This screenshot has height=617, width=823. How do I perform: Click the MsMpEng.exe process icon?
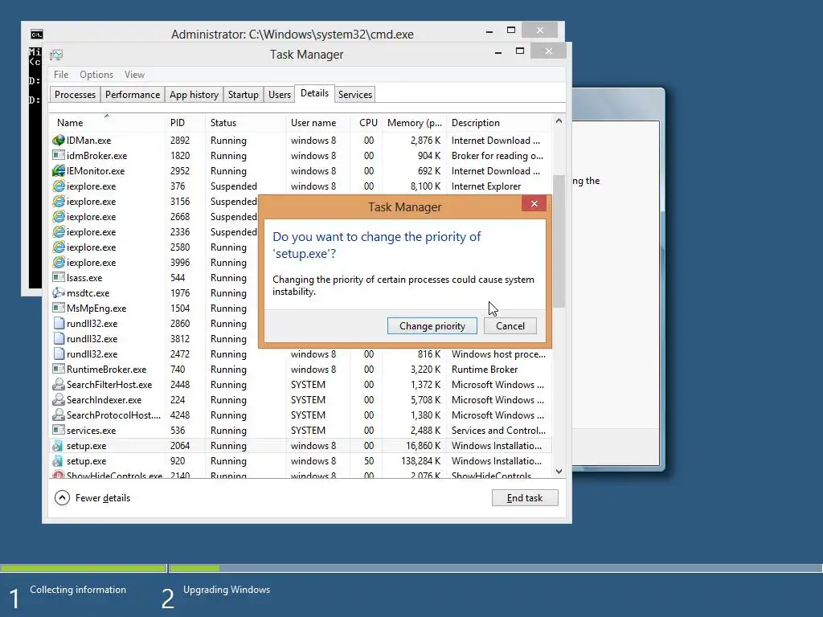coord(58,308)
